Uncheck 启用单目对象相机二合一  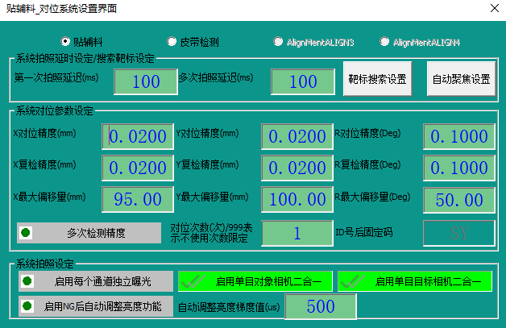pos(254,281)
